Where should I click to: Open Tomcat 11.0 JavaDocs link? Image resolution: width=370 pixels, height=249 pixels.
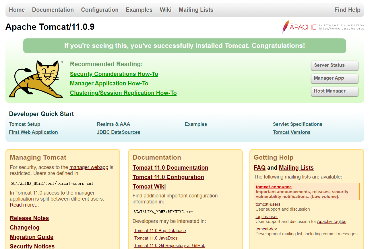156,238
